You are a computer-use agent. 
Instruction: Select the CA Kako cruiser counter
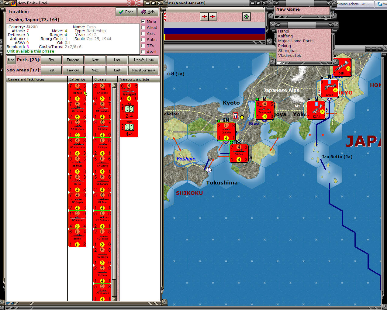[102, 128]
